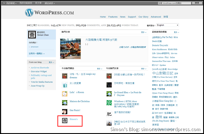Viewport: 204px width, 134px height.
Task: Click the Le Grand Bleu post avatar
Action: click(x=109, y=94)
